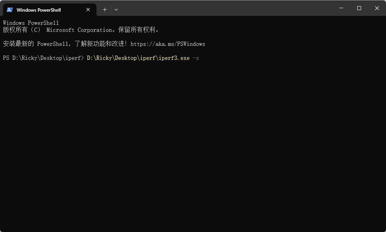Close the terminal window
This screenshot has height=232, width=386.
(377, 8)
